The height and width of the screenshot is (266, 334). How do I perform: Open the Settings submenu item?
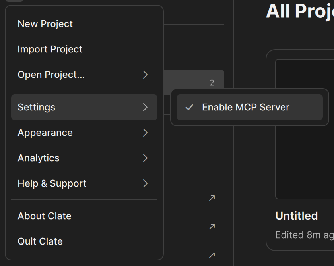[x=84, y=107]
